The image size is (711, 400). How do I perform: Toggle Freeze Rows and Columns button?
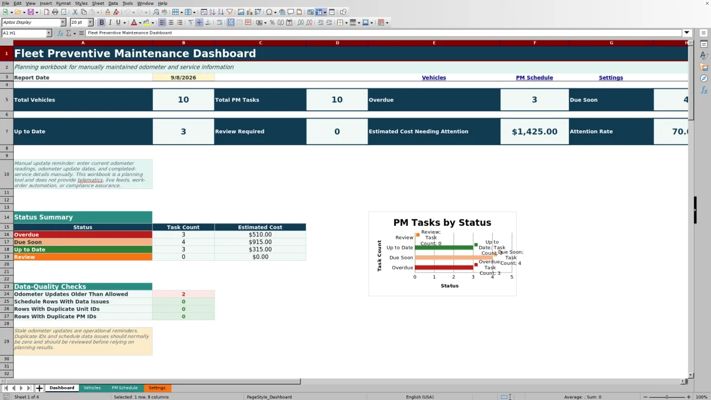pyautogui.click(x=319, y=12)
